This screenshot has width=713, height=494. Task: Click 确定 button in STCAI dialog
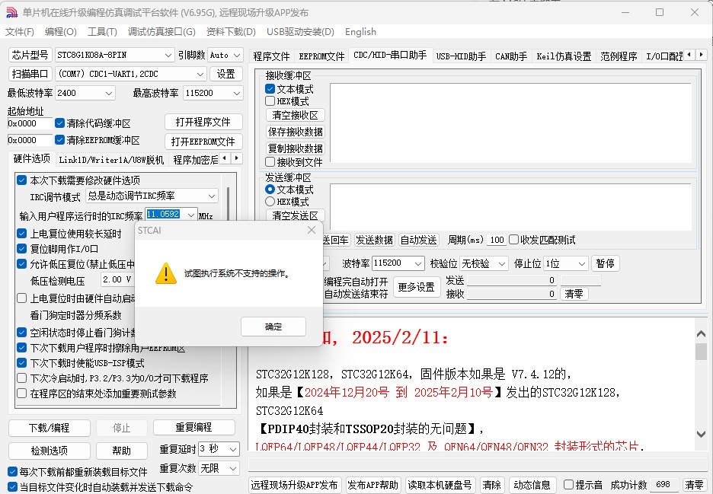(x=273, y=327)
